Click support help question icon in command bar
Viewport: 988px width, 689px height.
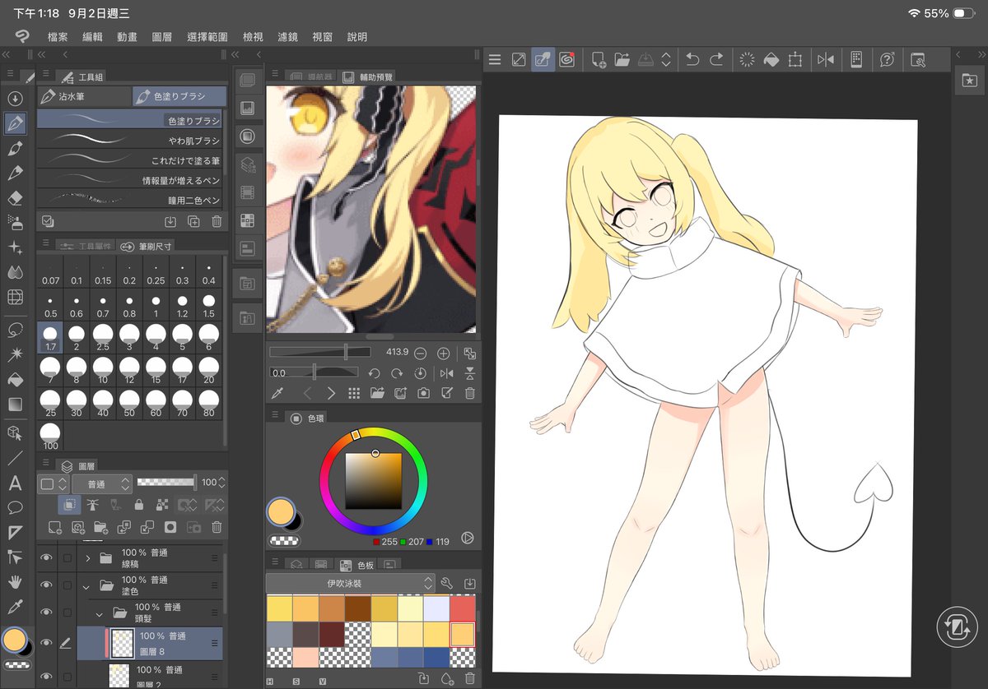pos(887,59)
